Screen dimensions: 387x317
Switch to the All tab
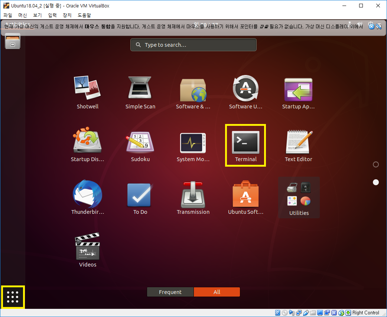pos(217,292)
